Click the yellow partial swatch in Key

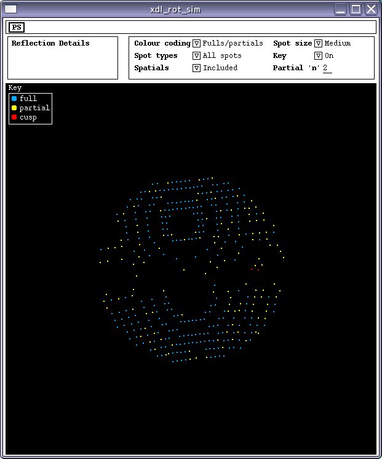point(14,108)
